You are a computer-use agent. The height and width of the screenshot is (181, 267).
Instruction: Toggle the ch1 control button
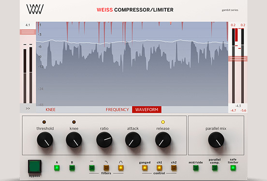tap(160, 168)
